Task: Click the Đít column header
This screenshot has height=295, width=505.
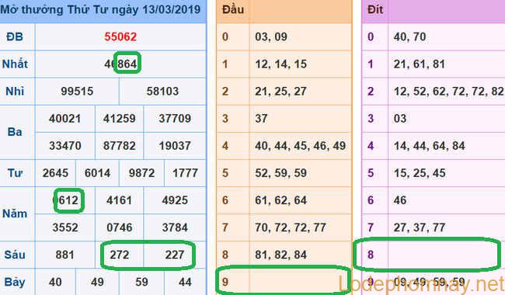Action: (375, 9)
